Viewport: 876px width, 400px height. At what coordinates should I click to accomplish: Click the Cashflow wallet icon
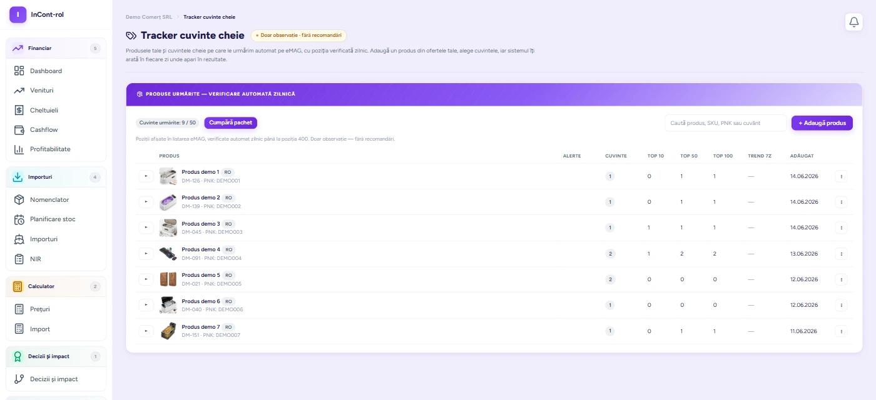pyautogui.click(x=19, y=129)
